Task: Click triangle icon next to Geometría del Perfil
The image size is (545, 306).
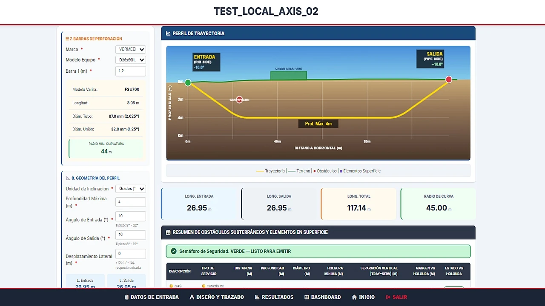Action: [x=68, y=178]
